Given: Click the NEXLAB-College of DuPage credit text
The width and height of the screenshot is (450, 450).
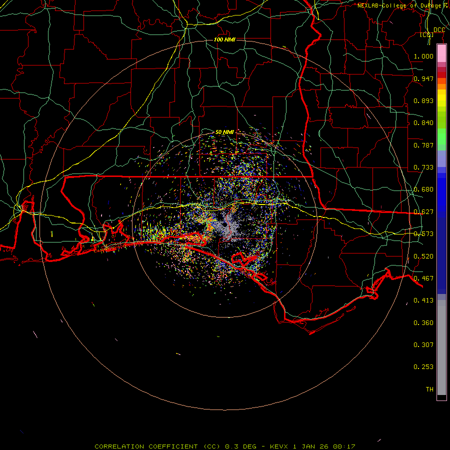Looking at the screenshot, I should point(403,5).
